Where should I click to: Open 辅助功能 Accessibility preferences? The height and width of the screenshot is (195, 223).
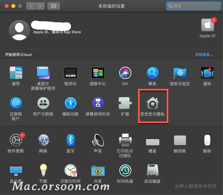point(71,103)
